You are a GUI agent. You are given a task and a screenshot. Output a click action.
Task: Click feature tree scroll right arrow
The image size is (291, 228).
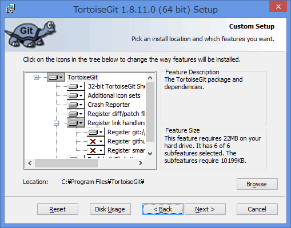coord(141,163)
